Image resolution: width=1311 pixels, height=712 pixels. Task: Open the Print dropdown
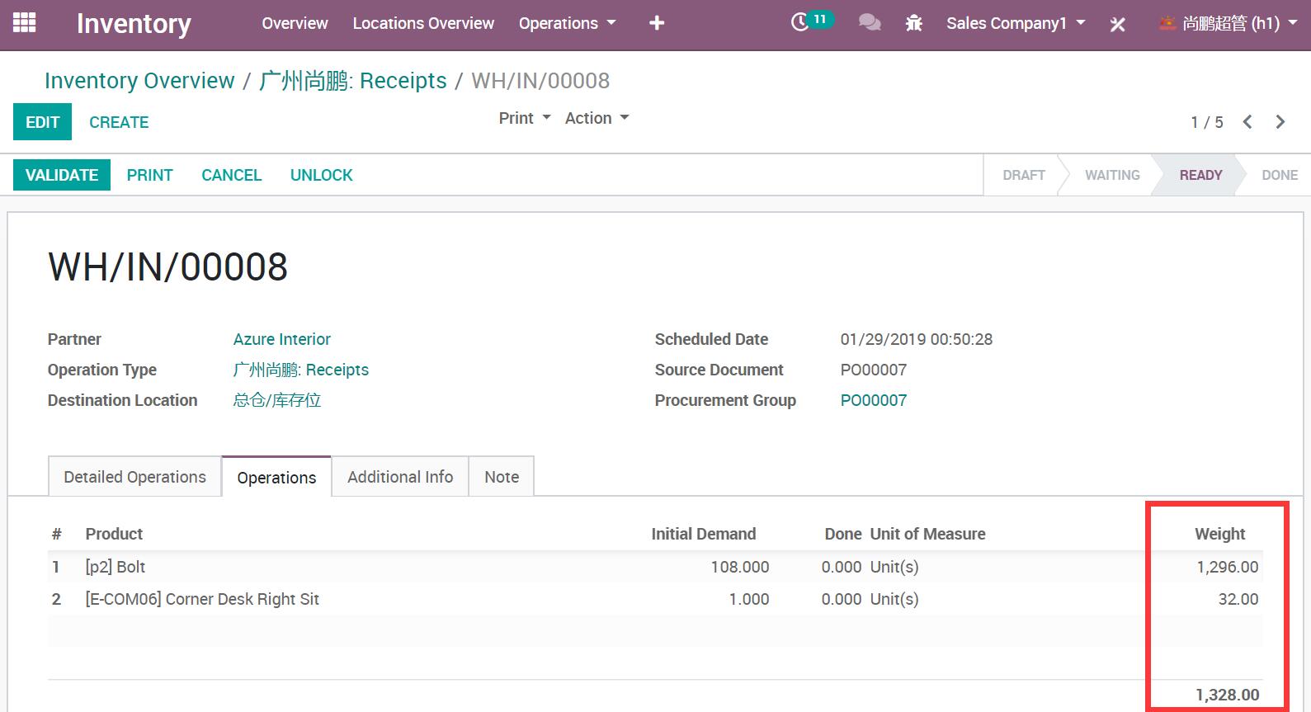[524, 118]
